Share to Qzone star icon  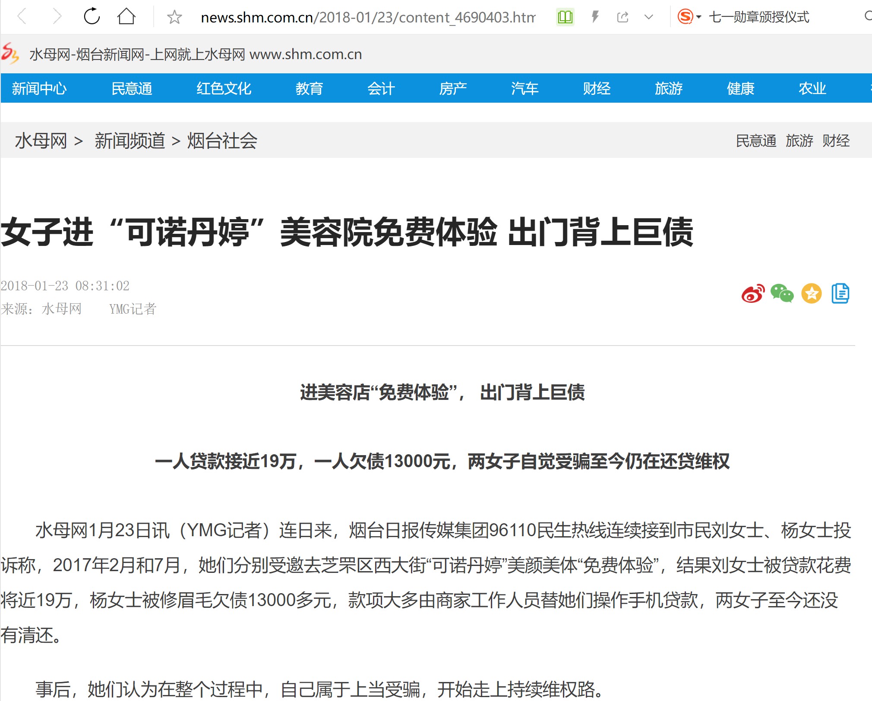812,293
